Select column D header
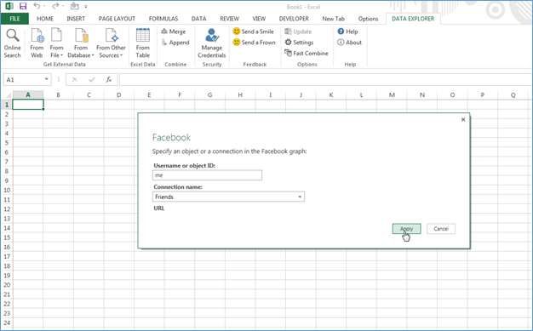The image size is (533, 331). pyautogui.click(x=119, y=94)
